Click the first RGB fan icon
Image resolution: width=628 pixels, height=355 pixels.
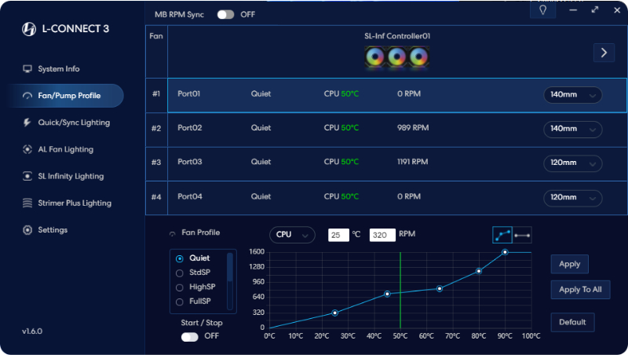tap(375, 57)
